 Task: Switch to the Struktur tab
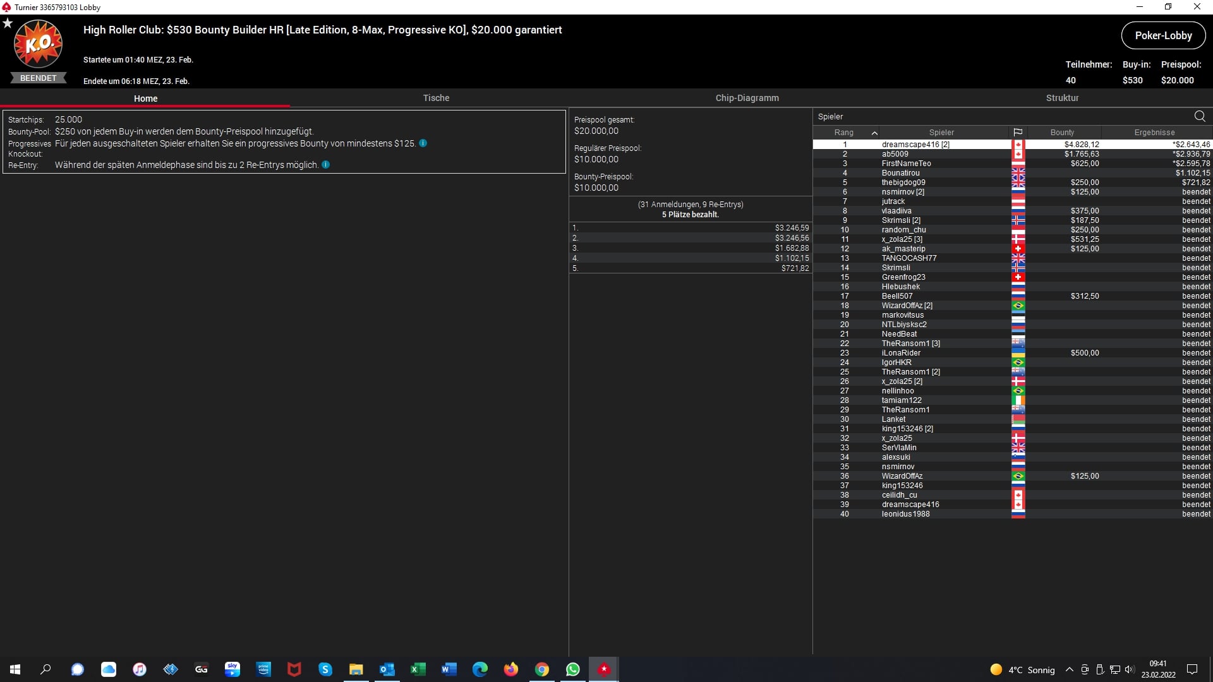pyautogui.click(x=1062, y=98)
